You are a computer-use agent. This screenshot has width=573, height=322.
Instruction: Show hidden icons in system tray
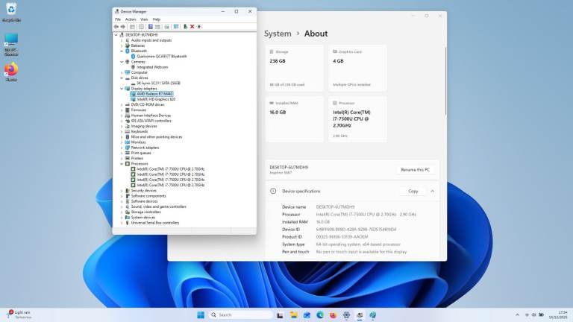(516, 315)
